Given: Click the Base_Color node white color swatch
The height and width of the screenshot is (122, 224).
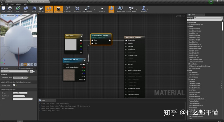Looking at the screenshot, I should (x=71, y=45).
